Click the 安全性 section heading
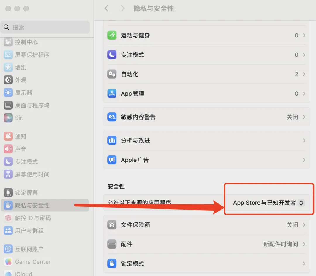316x276 pixels. tap(116, 187)
